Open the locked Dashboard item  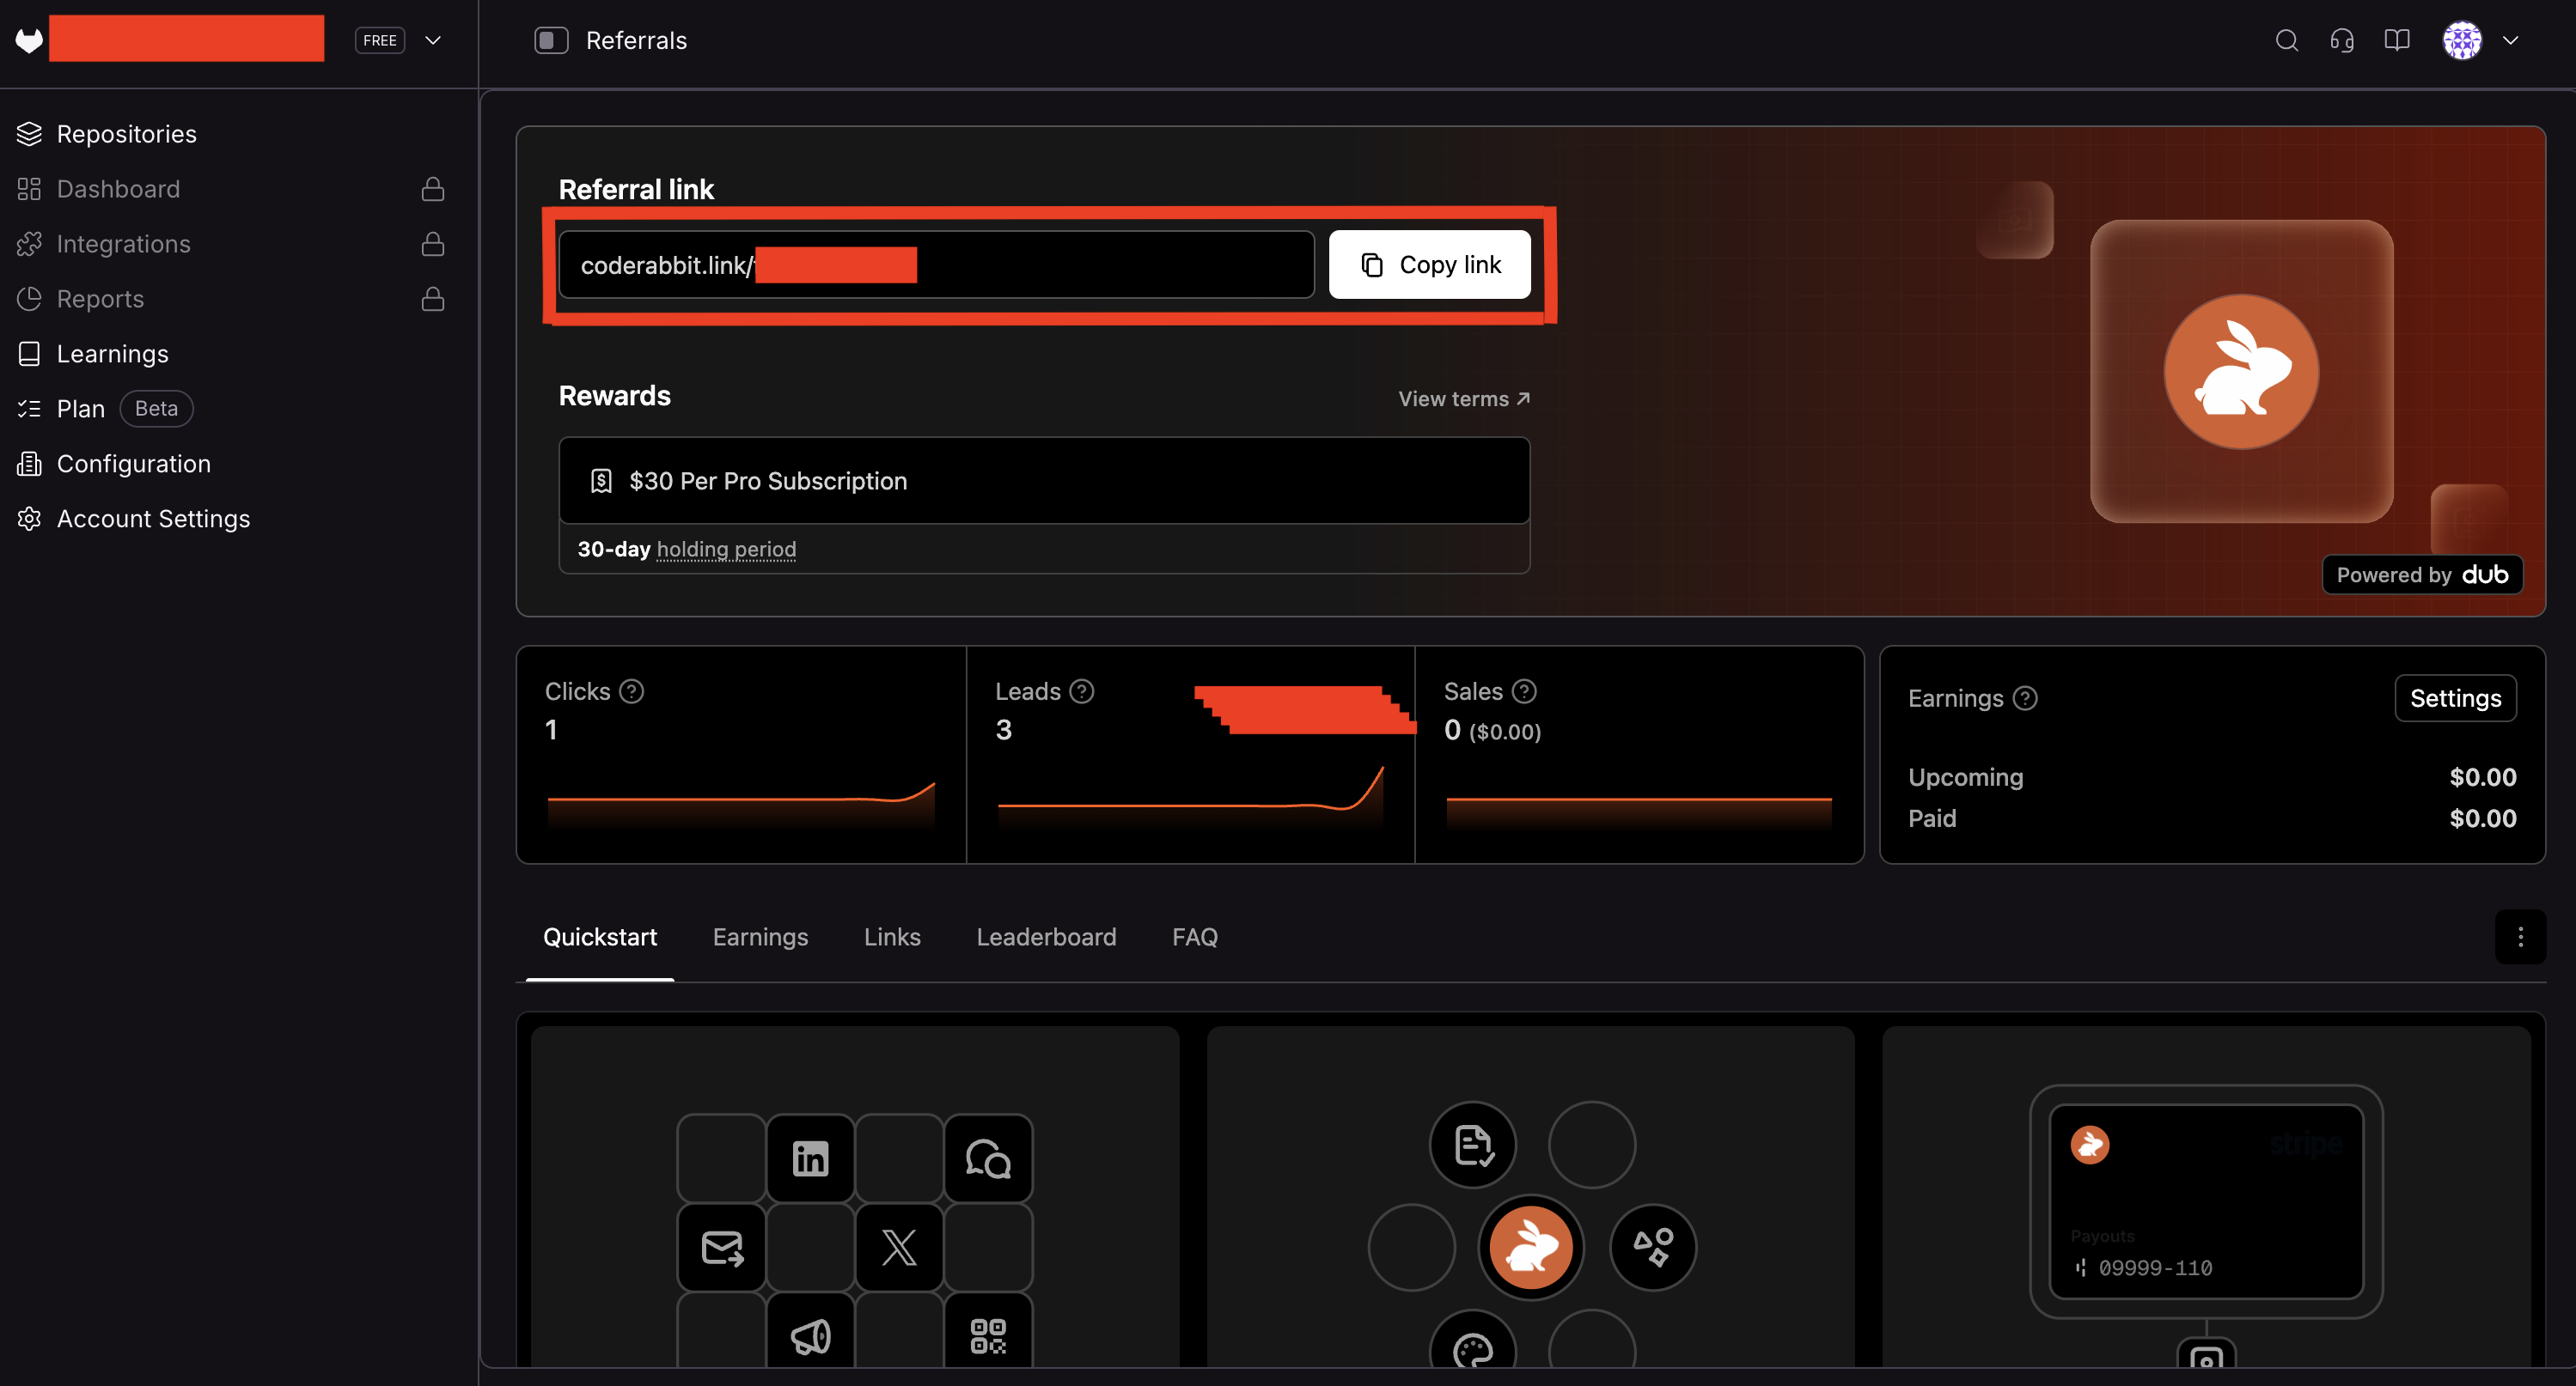231,189
